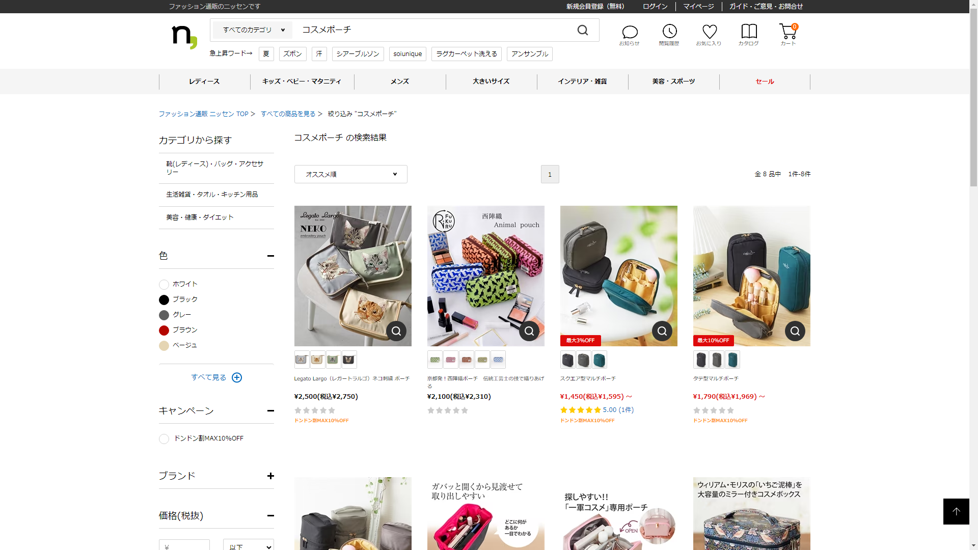Open the セール menu tab
This screenshot has width=978, height=550.
pyautogui.click(x=765, y=81)
